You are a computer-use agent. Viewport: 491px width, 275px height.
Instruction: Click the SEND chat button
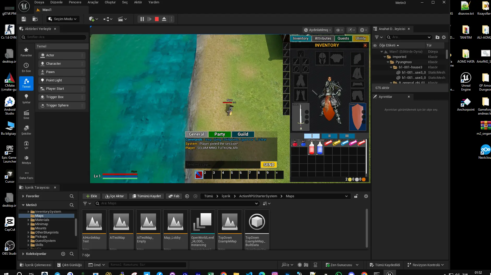click(x=268, y=164)
